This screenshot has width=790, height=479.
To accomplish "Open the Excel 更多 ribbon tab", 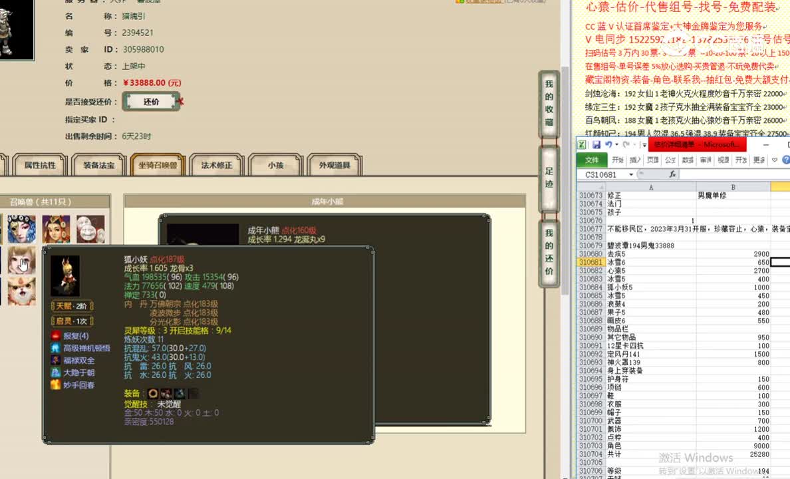I will click(758, 160).
